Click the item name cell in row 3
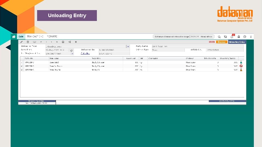Screen dimensions: 262x147 (70, 70)
